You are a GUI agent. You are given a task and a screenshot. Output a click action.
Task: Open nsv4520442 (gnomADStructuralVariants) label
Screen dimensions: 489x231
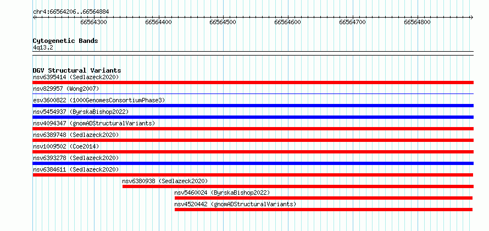[x=235, y=204]
